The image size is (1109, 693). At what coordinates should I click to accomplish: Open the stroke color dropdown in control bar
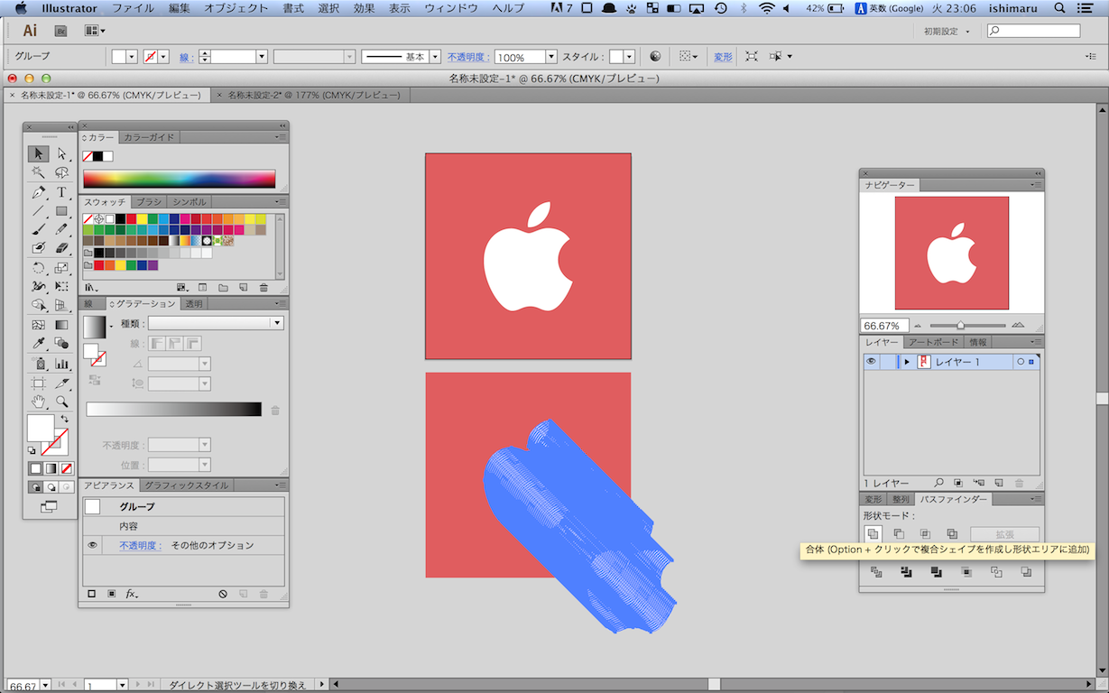163,56
